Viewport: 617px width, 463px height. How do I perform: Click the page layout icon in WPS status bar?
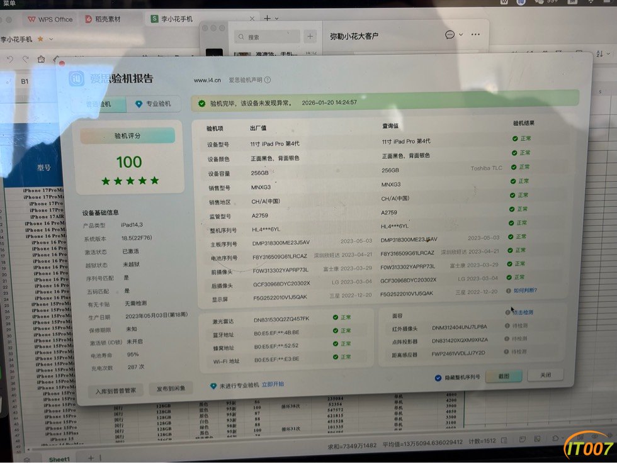[504, 440]
